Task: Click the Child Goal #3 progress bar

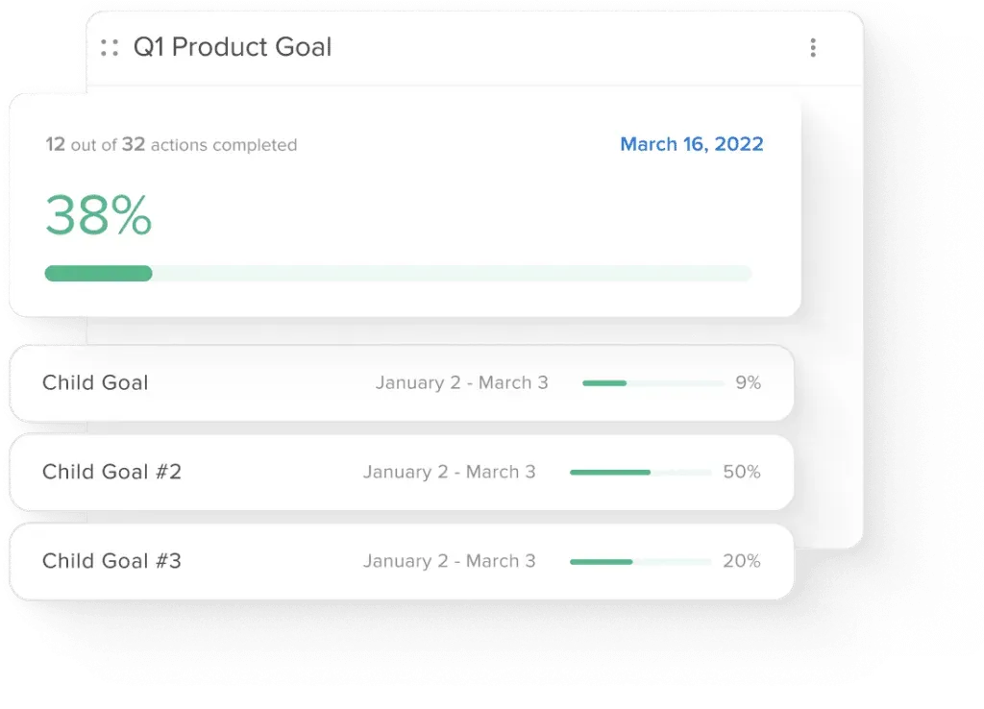Action: pos(641,562)
